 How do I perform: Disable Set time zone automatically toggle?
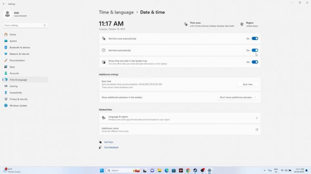click(255, 39)
